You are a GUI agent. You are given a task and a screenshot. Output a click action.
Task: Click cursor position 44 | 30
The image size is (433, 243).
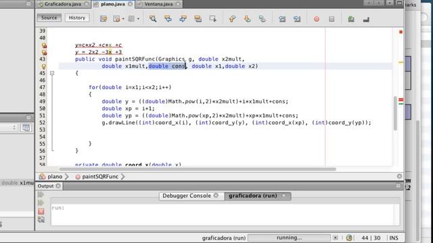(371, 238)
